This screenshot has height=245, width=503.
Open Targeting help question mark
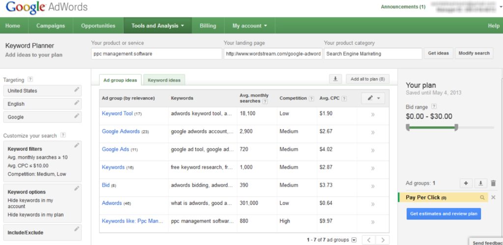(30, 79)
